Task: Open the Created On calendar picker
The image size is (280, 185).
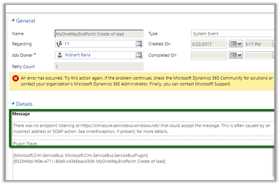Action: click(x=235, y=44)
